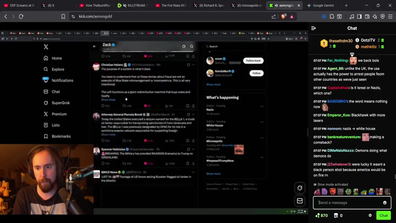Switch to the minneapolis X tab
The width and height of the screenshot is (396, 223).
point(247,5)
